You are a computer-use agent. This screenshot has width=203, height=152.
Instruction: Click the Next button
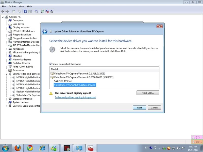coord(139,107)
